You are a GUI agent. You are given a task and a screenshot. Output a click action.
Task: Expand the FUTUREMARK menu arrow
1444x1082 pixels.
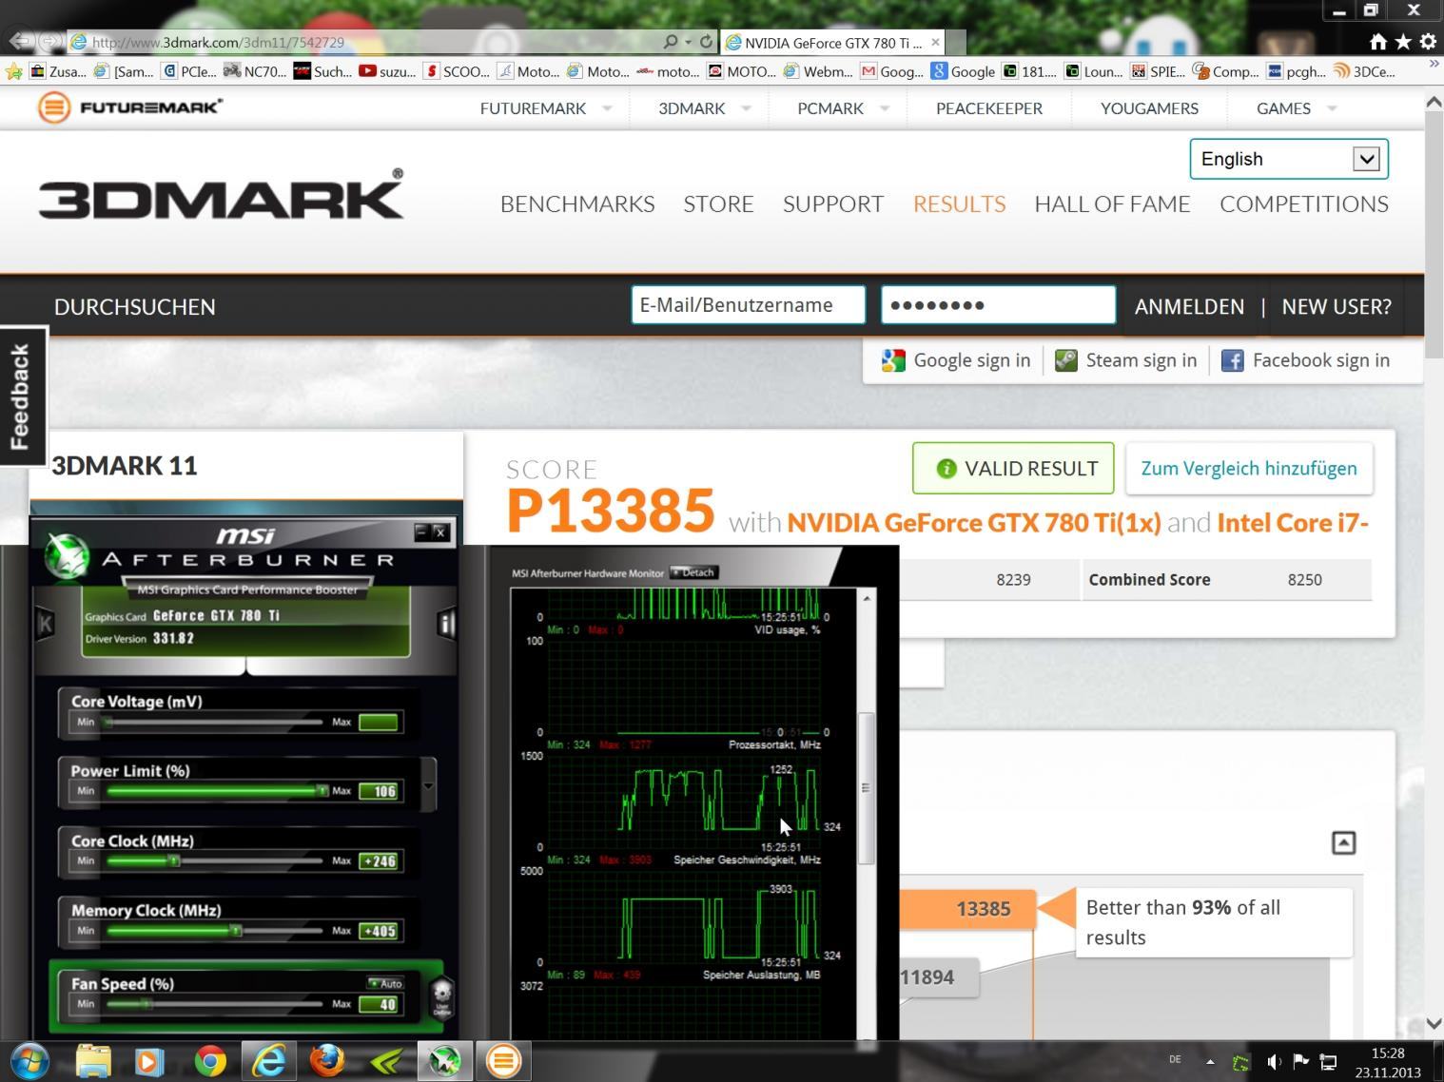pos(607,108)
